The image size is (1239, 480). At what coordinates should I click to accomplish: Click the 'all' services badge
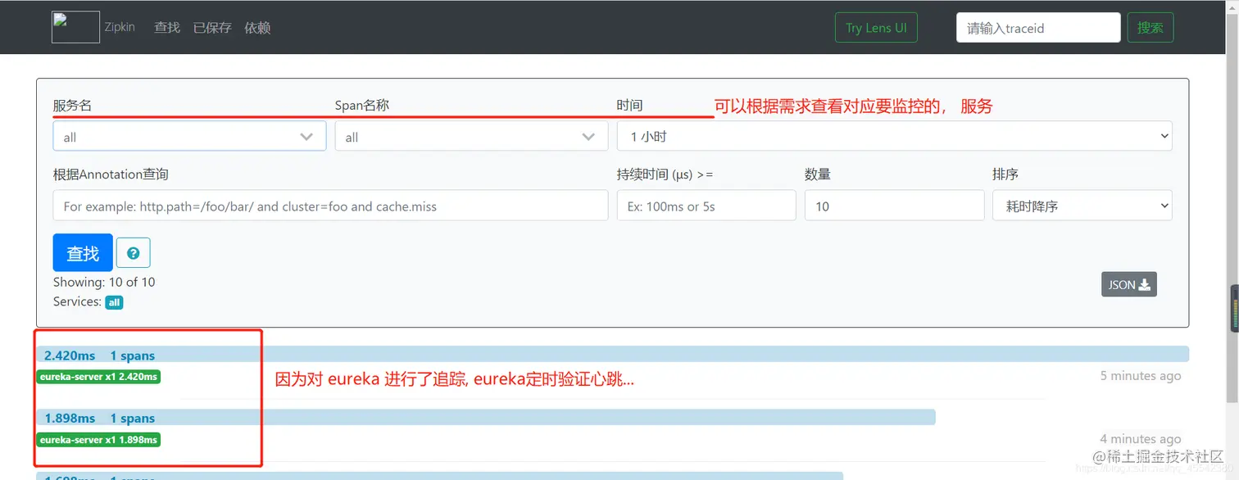tap(114, 302)
